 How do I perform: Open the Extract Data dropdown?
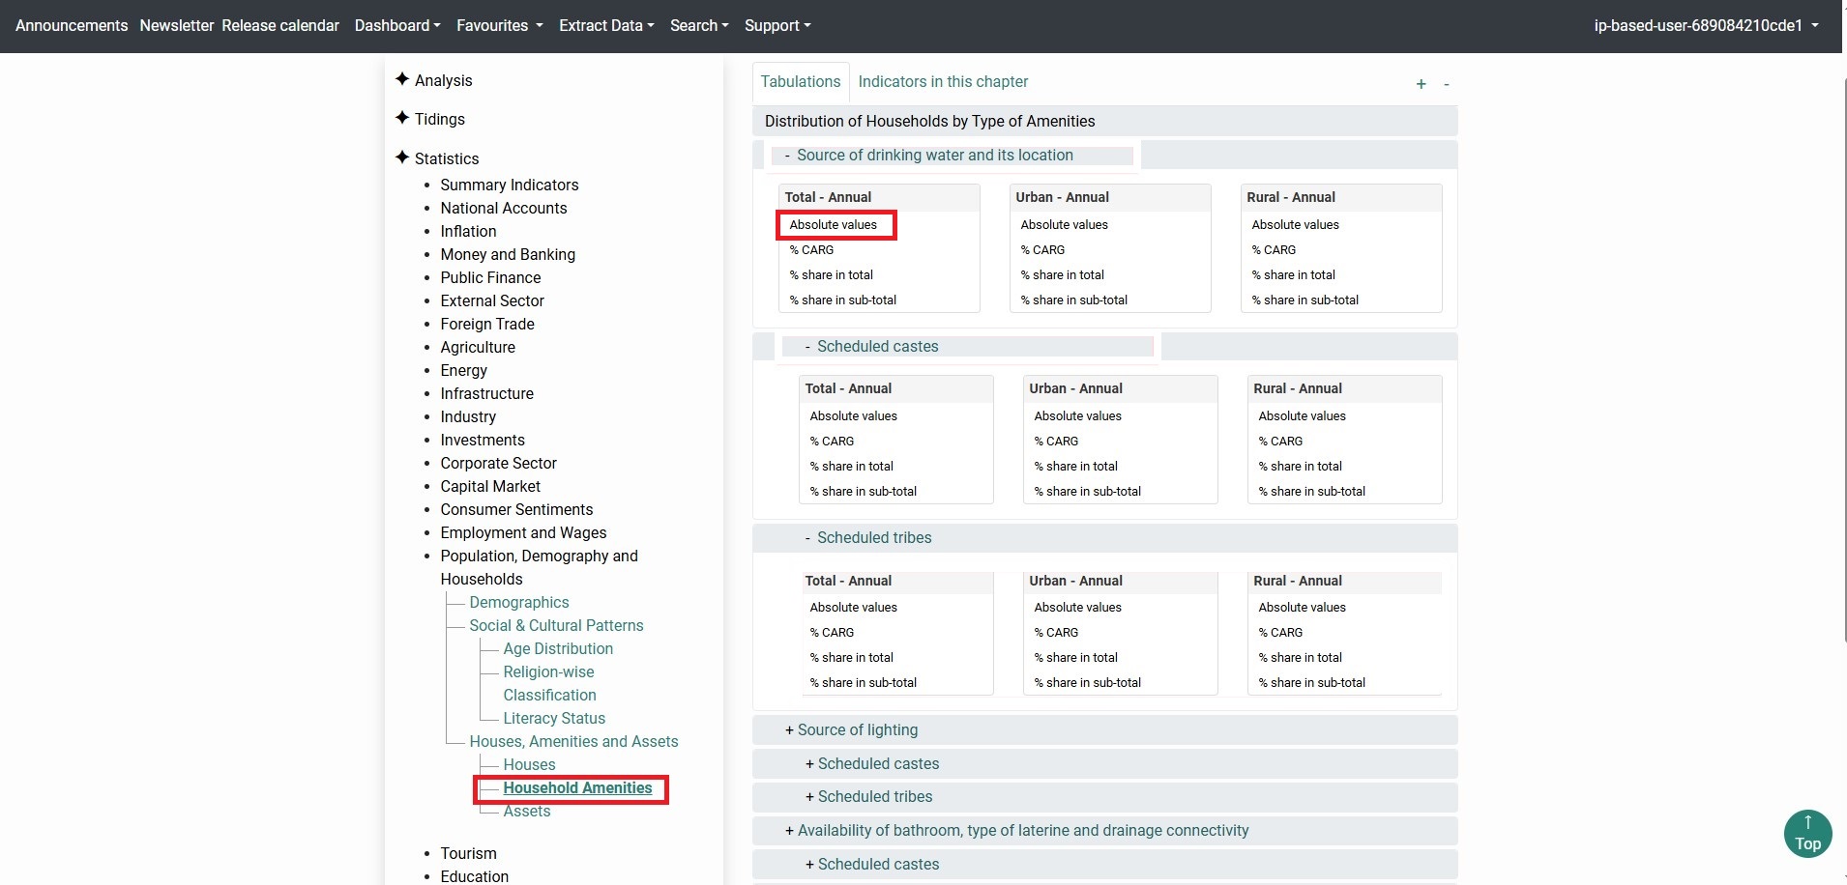(606, 25)
